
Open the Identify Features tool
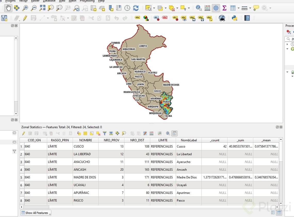coord(199,8)
